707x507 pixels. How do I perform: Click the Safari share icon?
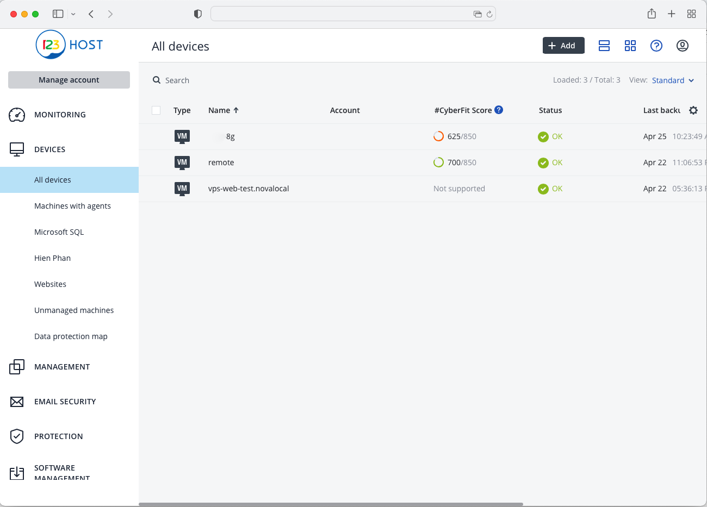point(652,14)
